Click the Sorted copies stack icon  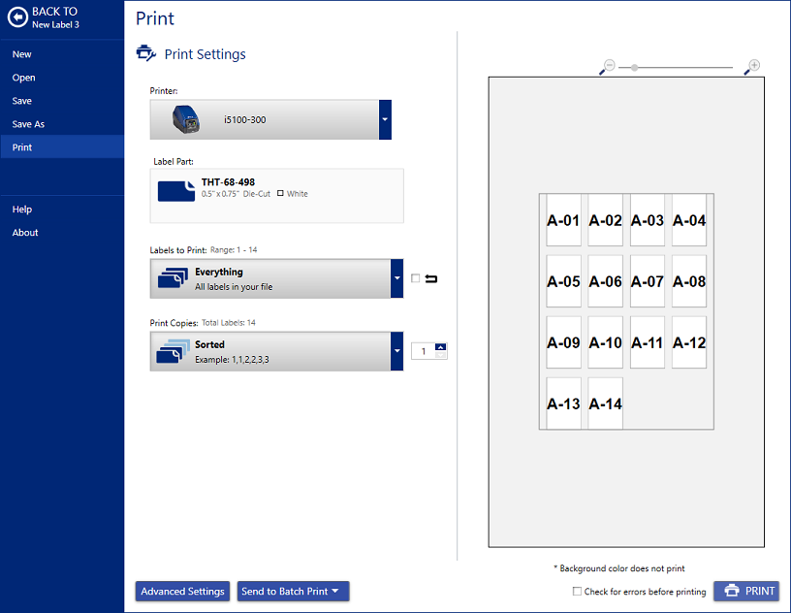pos(171,351)
